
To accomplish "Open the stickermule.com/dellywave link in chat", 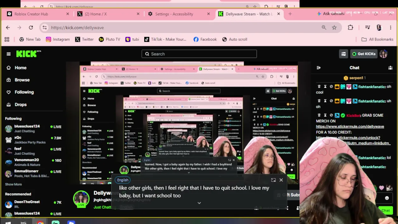I will tap(350, 127).
